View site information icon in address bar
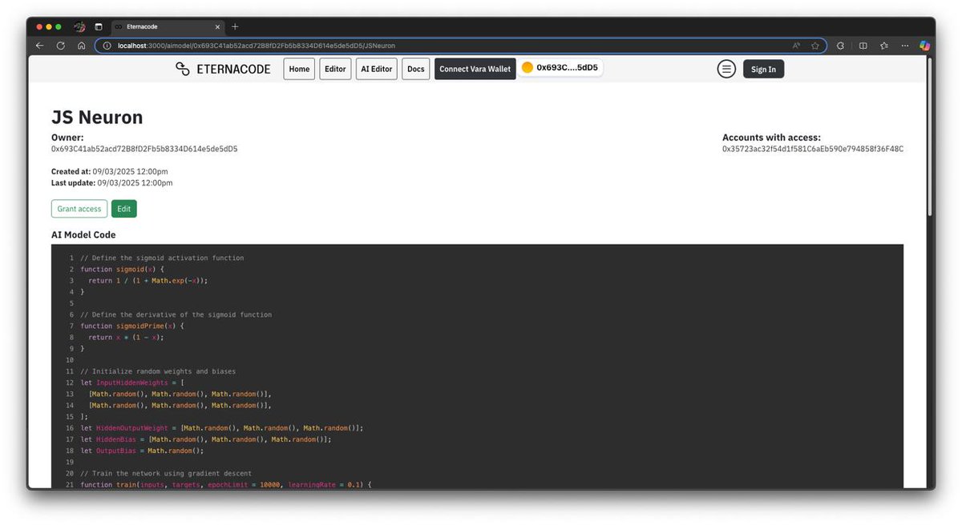The height and width of the screenshot is (525, 962). pos(107,46)
